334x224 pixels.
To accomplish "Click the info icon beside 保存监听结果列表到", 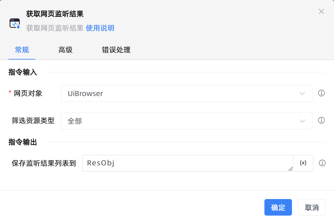I will pos(322,163).
